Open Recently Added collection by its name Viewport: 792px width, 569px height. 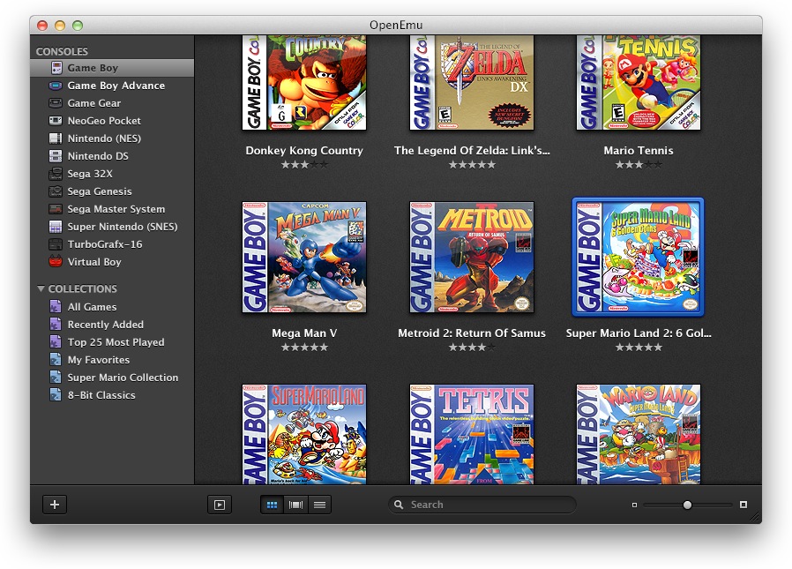106,325
